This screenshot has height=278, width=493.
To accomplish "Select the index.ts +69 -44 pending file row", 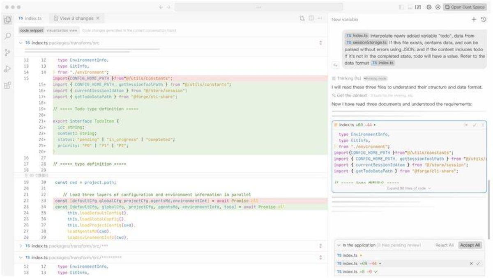I will pyautogui.click(x=410, y=264).
